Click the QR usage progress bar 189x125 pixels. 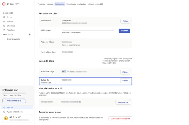88,30
